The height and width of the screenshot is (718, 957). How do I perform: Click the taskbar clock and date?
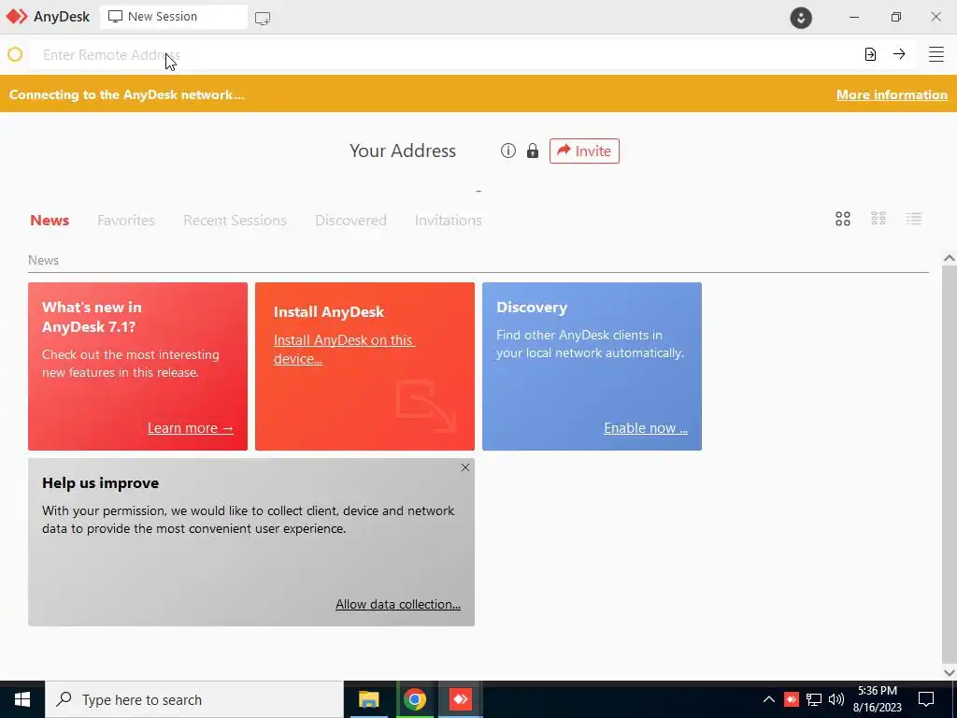(877, 699)
